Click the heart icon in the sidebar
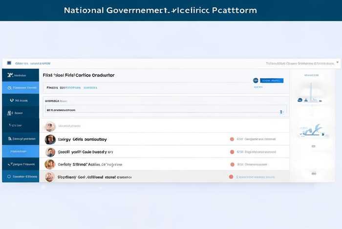 click(x=11, y=100)
